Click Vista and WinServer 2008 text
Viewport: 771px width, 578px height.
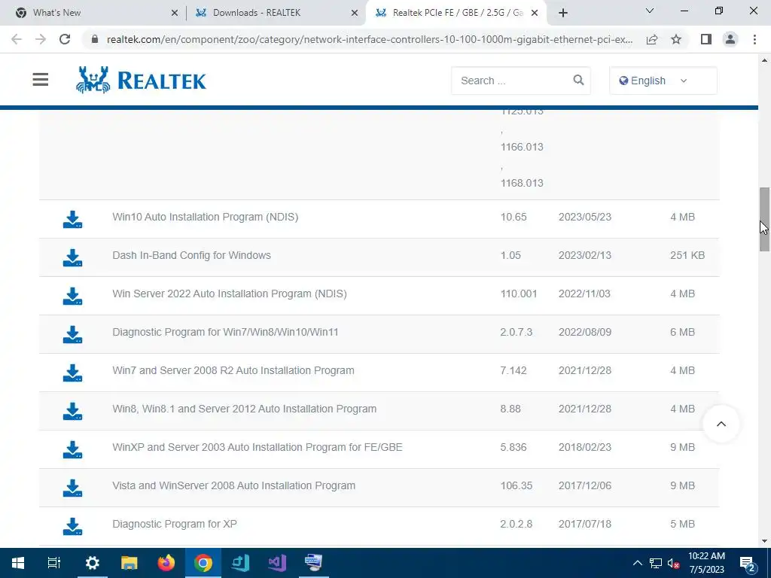(233, 485)
